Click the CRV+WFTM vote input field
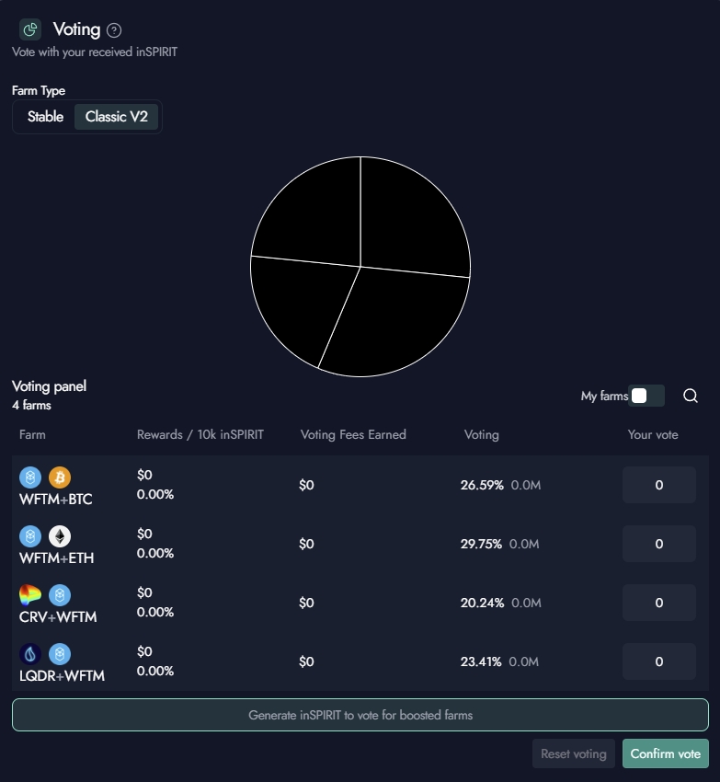 point(658,603)
